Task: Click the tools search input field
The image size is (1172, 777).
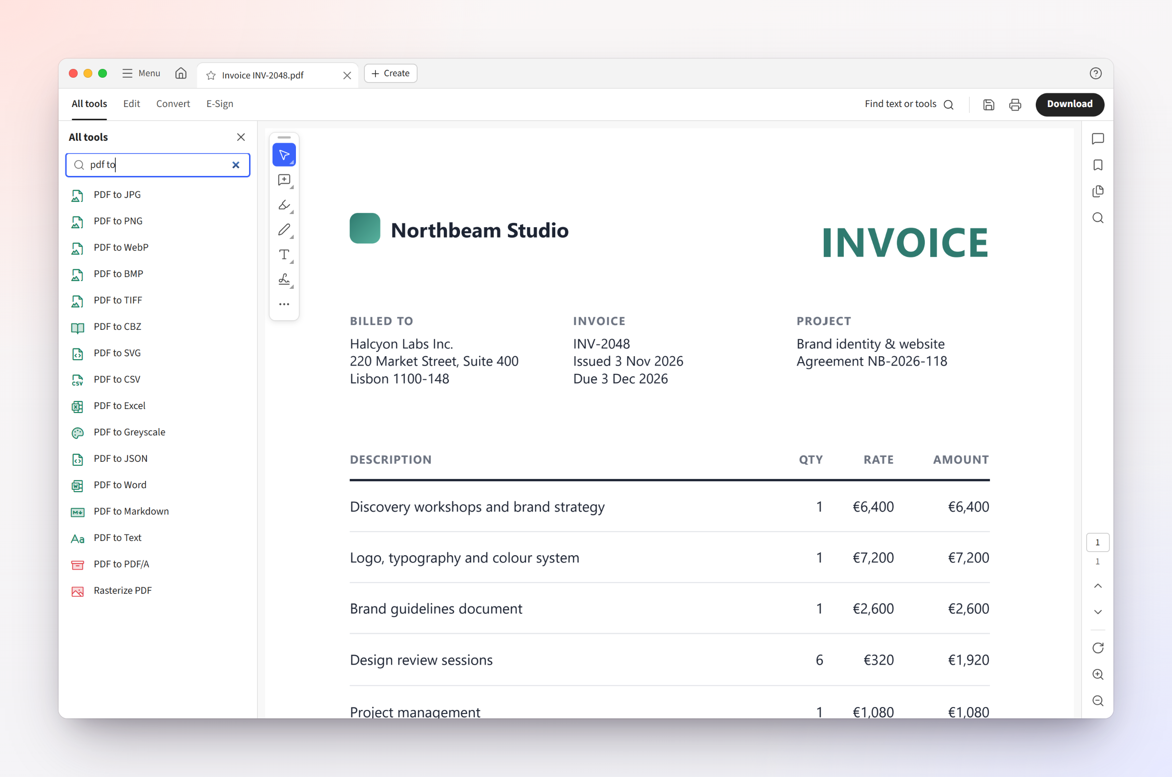Action: 158,165
